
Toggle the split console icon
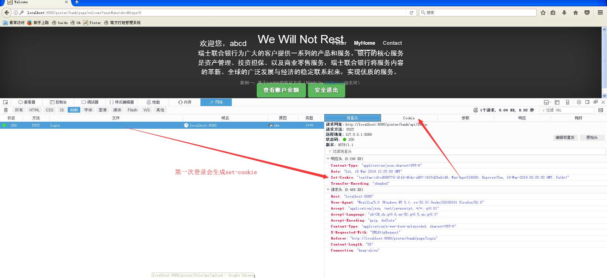pyautogui.click(x=557, y=102)
